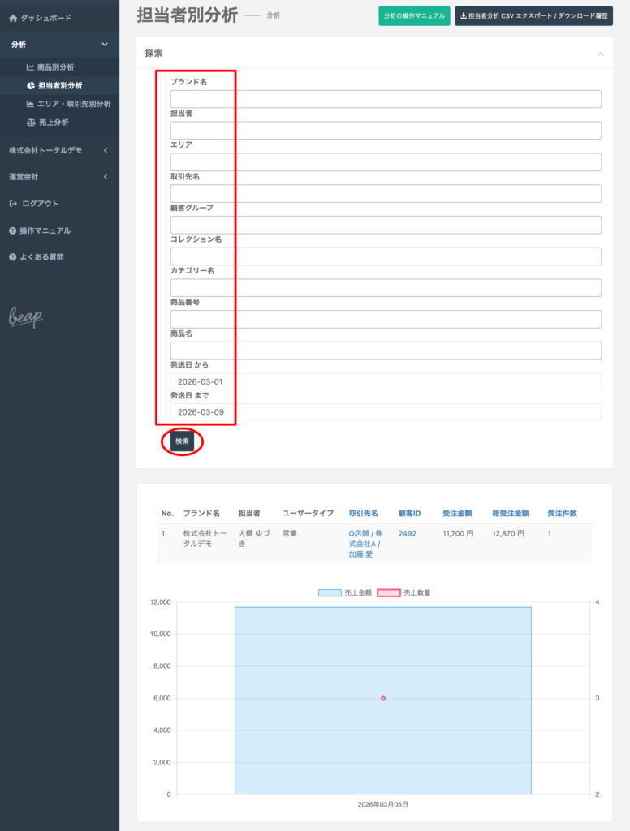Sort table by 受注金額 column header

point(456,514)
